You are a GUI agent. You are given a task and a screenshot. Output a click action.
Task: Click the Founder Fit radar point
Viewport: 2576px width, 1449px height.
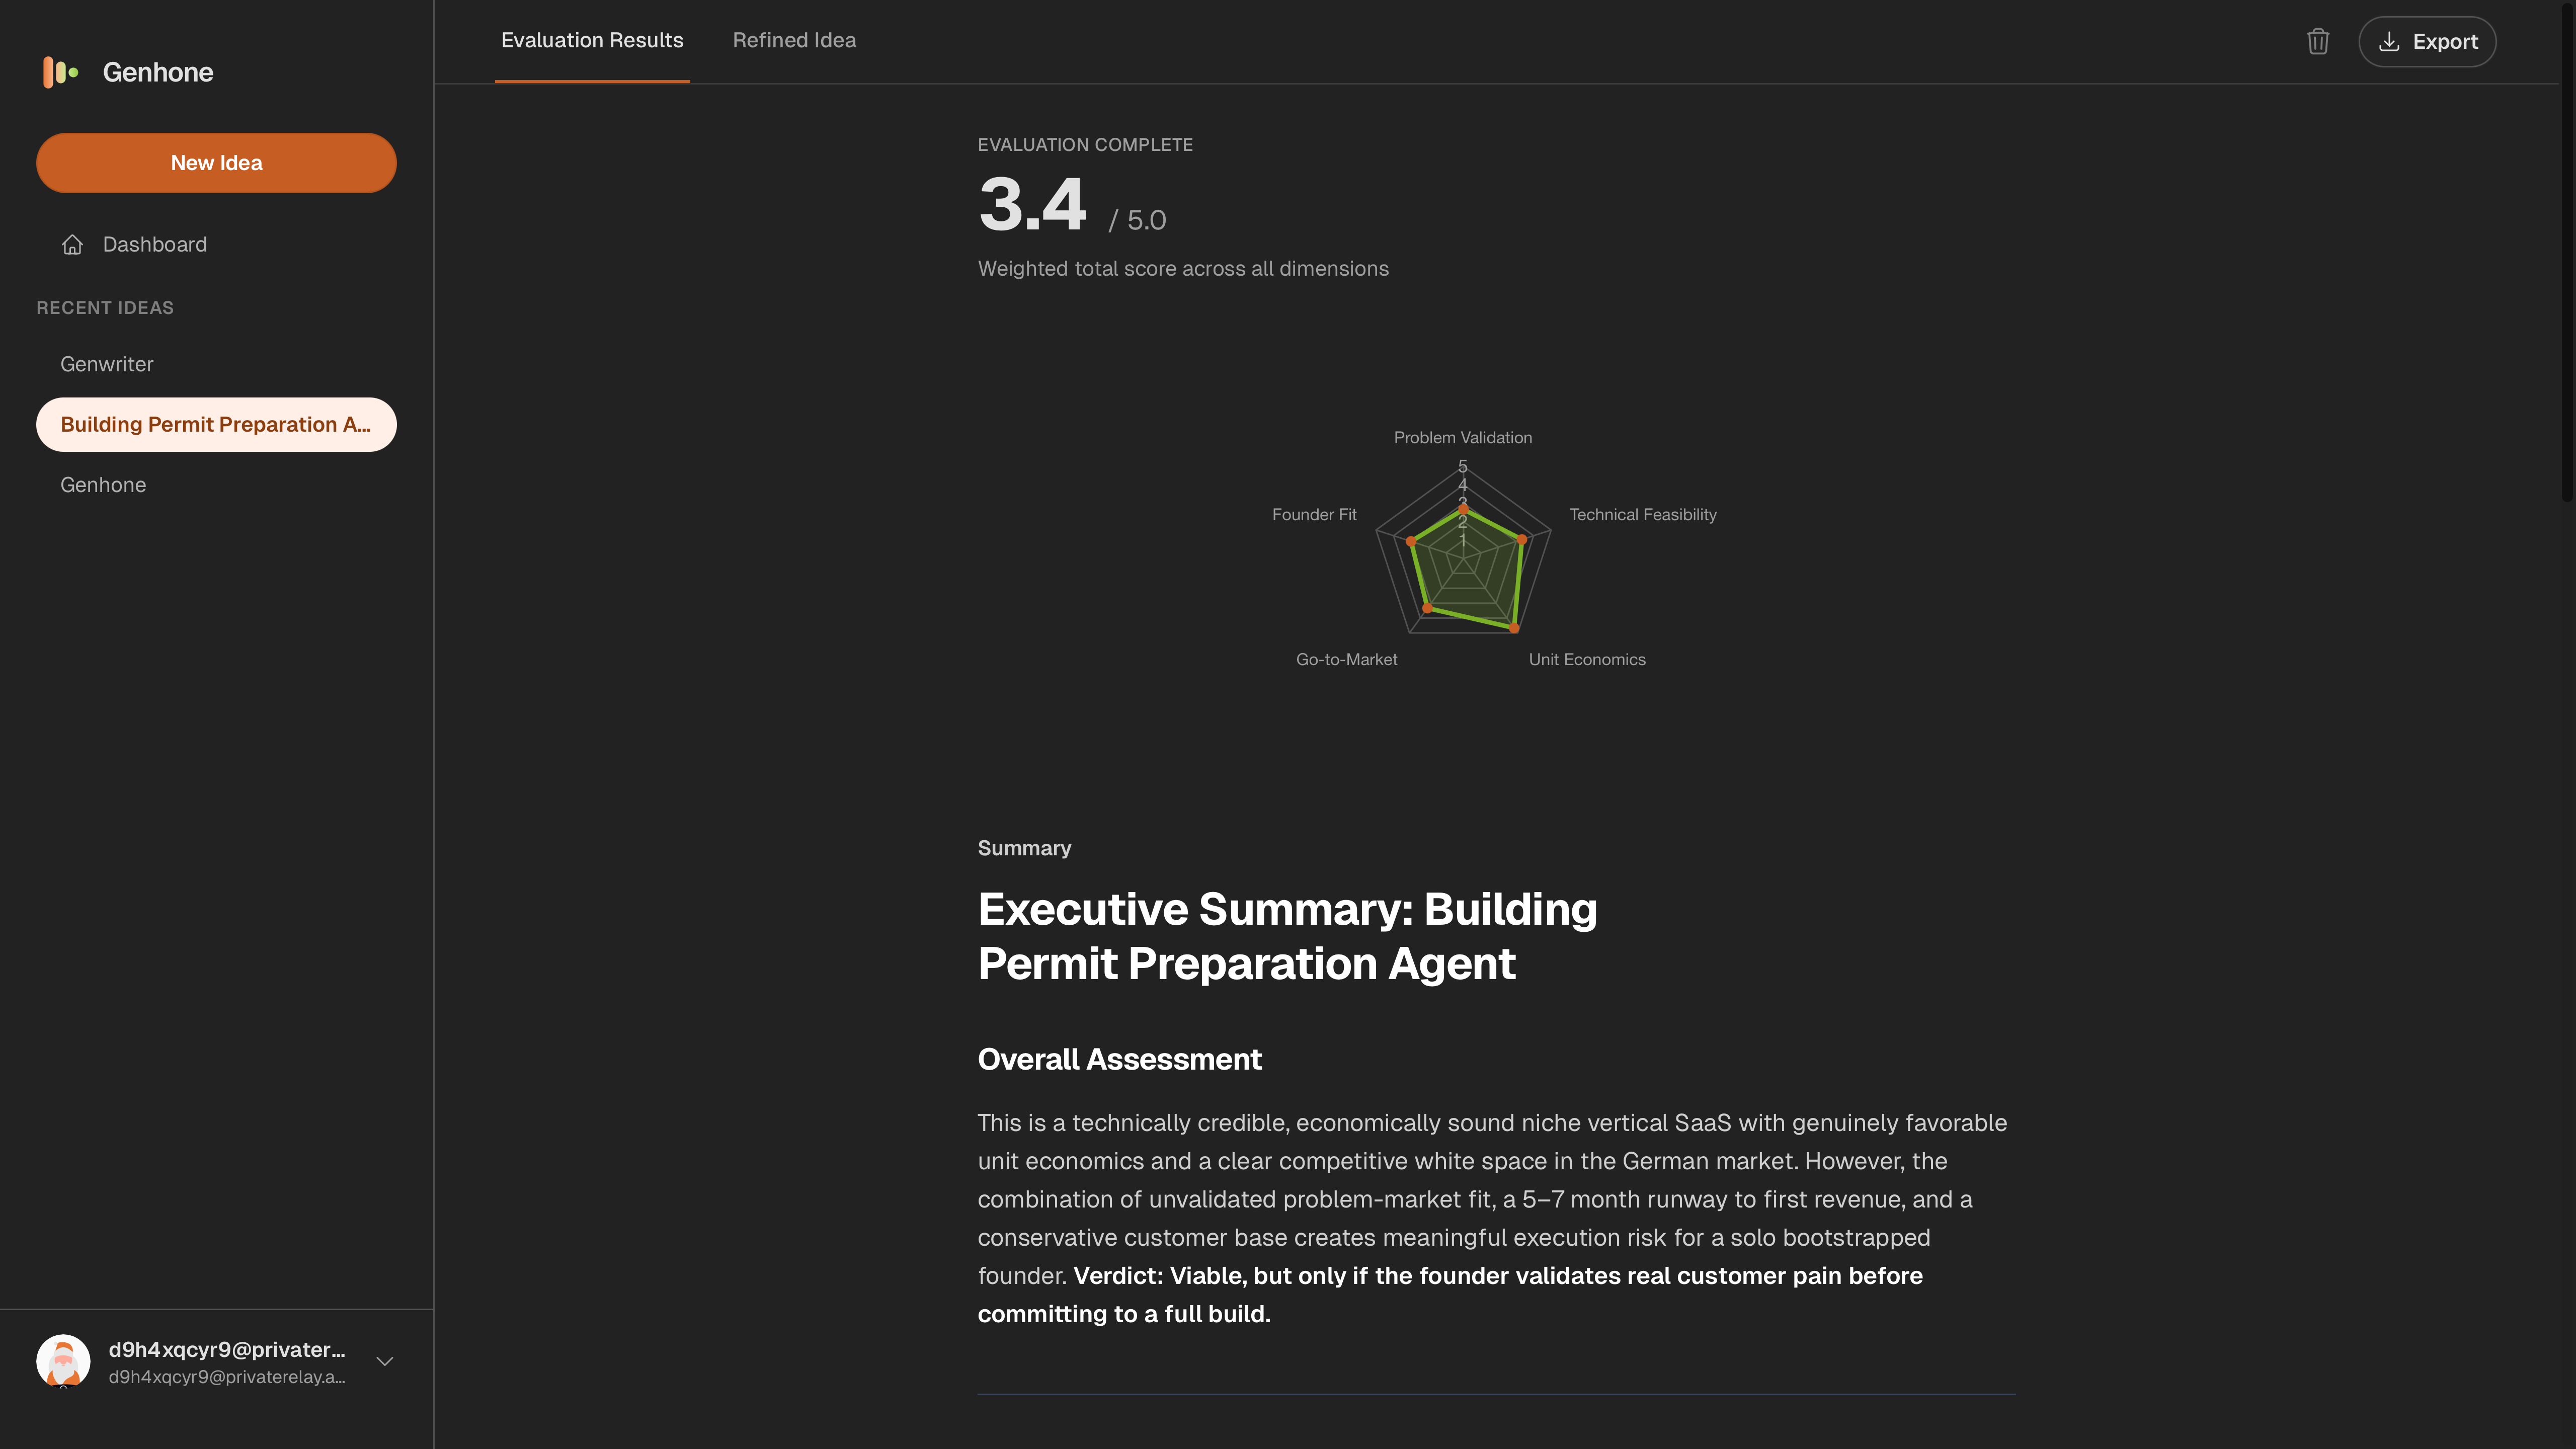tap(1411, 541)
